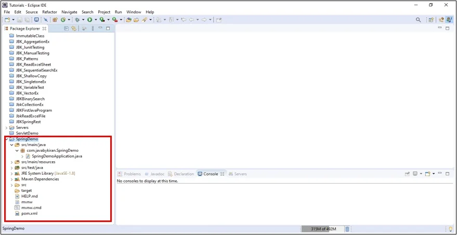This screenshot has height=235, width=457.
Task: Open the New Java Class dropdown arrow
Action: click(69, 20)
